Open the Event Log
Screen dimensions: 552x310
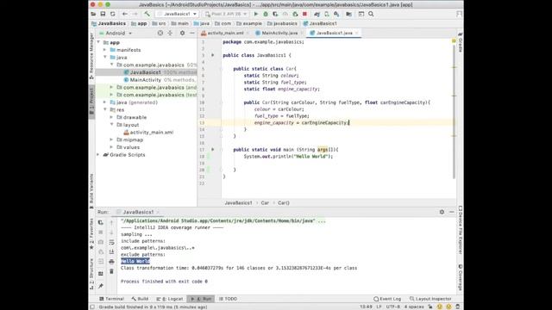point(387,299)
